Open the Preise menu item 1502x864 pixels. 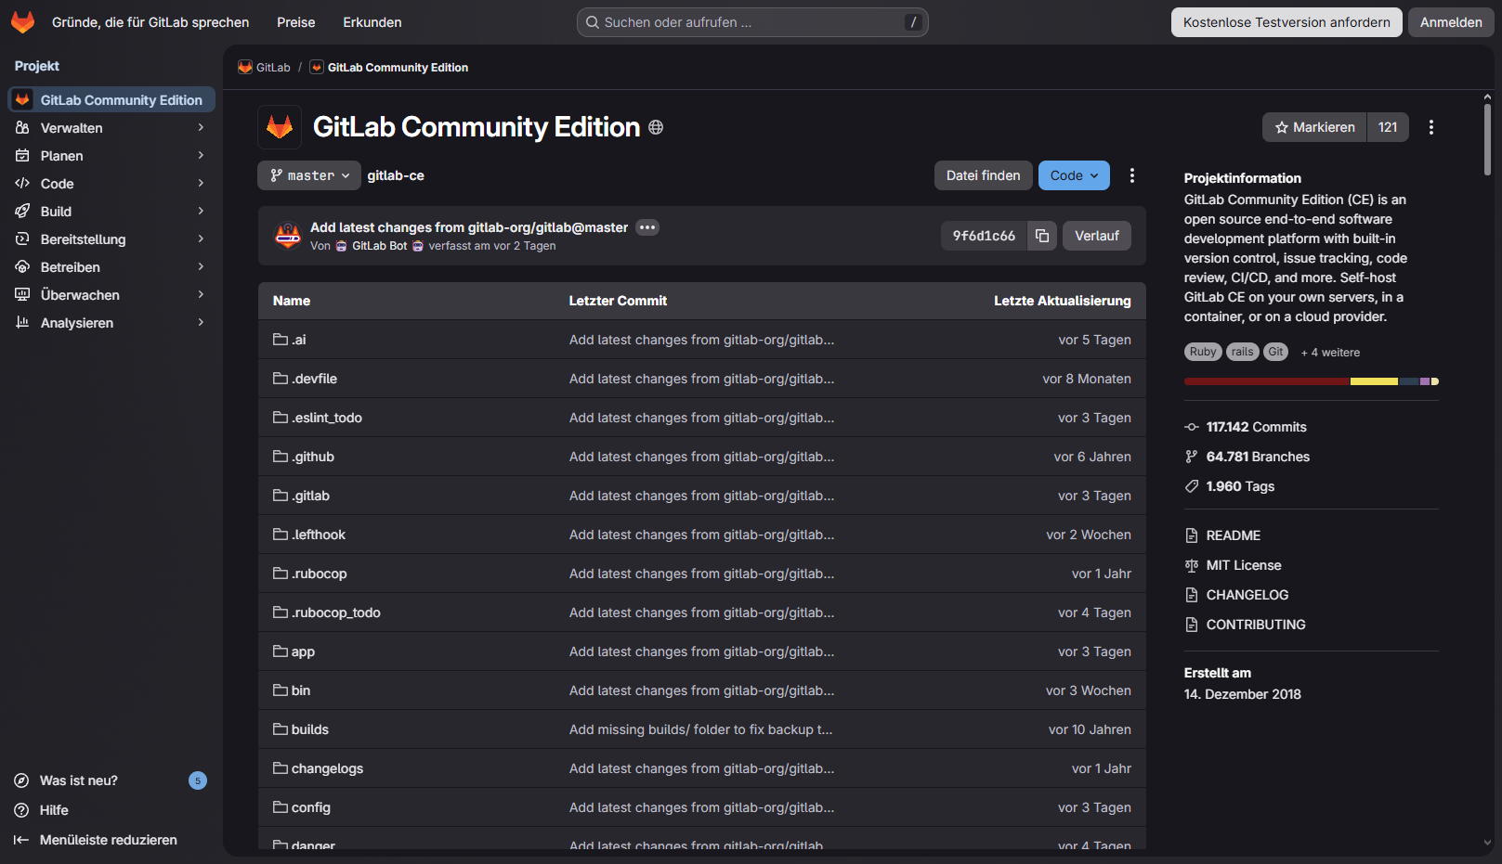tap(296, 22)
